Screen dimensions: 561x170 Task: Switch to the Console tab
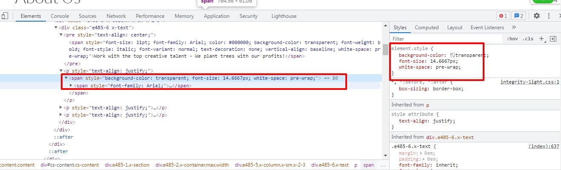pos(60,16)
